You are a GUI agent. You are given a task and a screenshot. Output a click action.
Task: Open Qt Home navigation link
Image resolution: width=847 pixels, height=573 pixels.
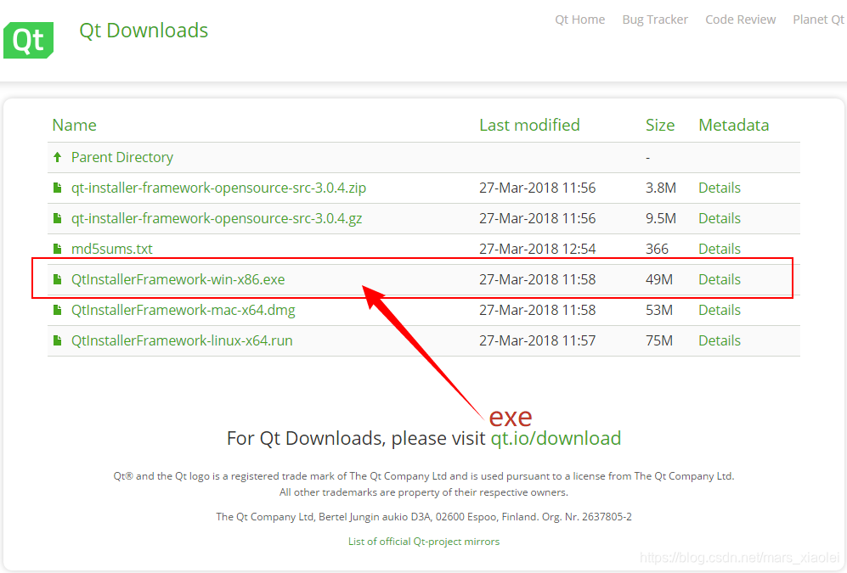pos(579,20)
